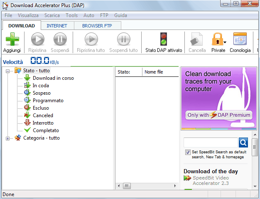Screen dimensions: 260x199
Task: Click the Sospendi tutto pause icon
Action: click(123, 39)
